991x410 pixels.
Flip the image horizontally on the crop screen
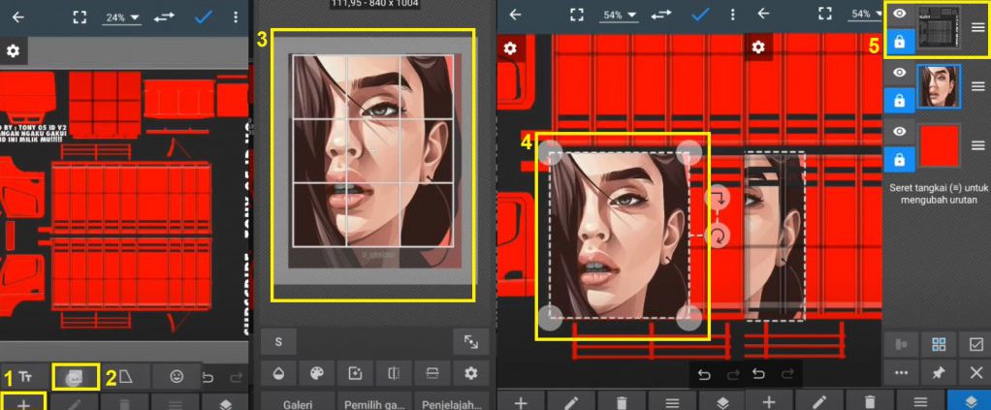pyautogui.click(x=394, y=373)
